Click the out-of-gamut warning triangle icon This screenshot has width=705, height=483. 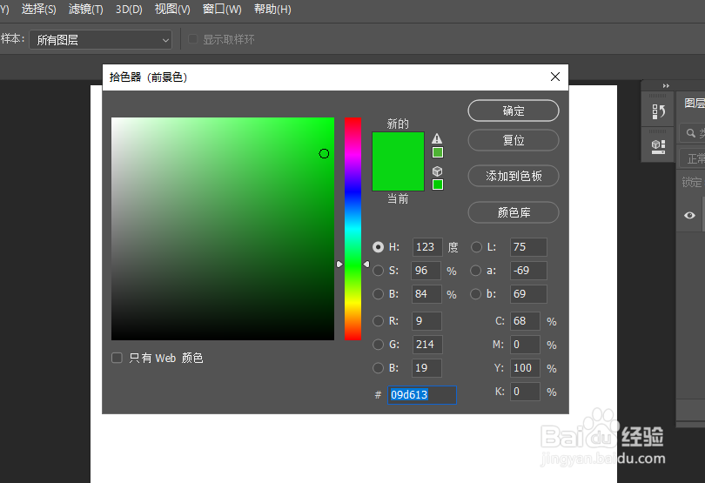(437, 138)
